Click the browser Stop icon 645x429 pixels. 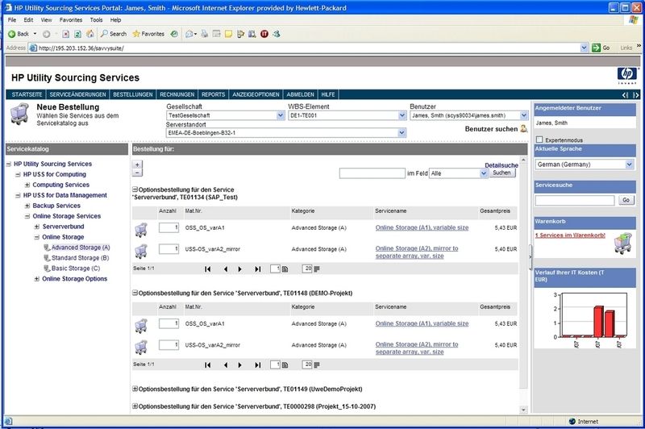[66, 34]
